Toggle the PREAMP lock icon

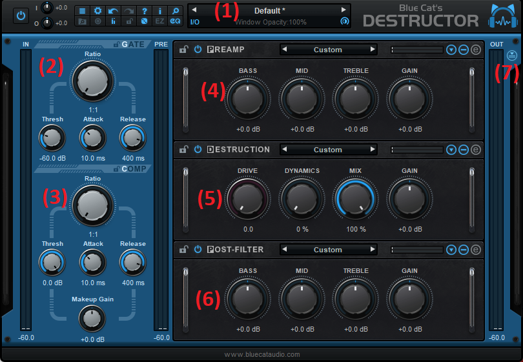click(183, 50)
